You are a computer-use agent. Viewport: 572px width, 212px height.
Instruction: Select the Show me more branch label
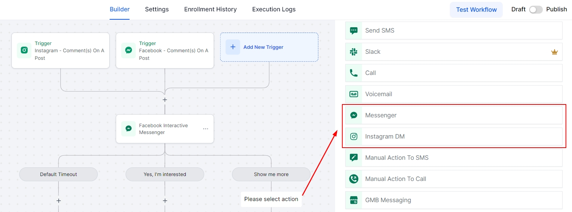click(x=271, y=175)
